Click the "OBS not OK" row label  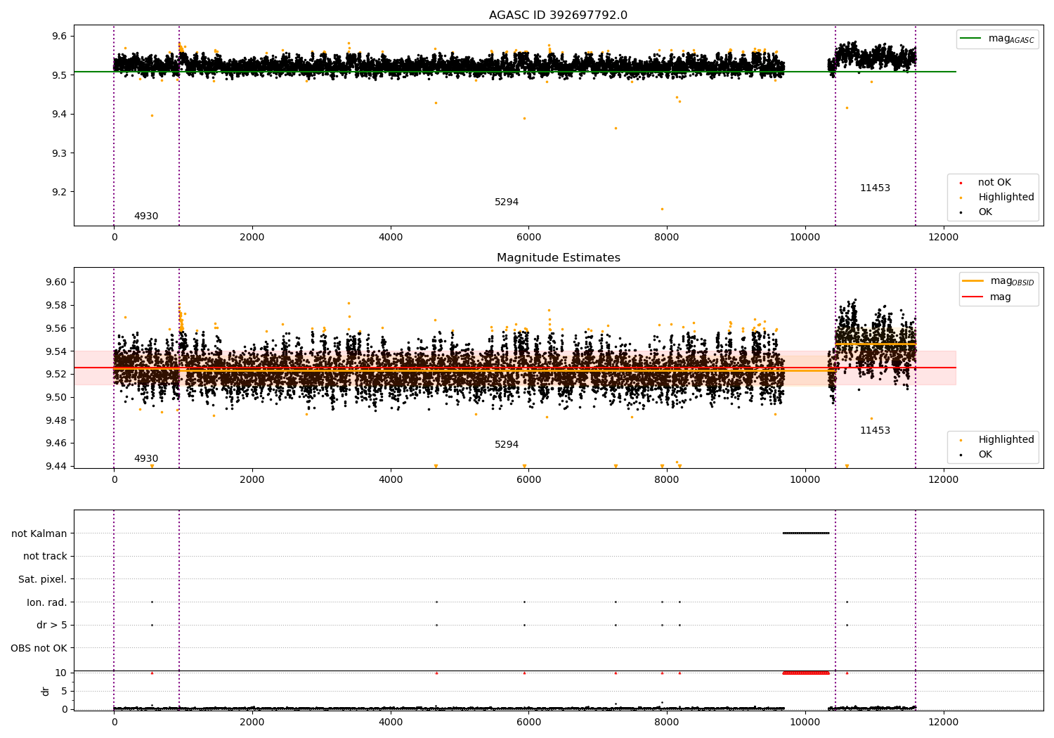pos(39,648)
